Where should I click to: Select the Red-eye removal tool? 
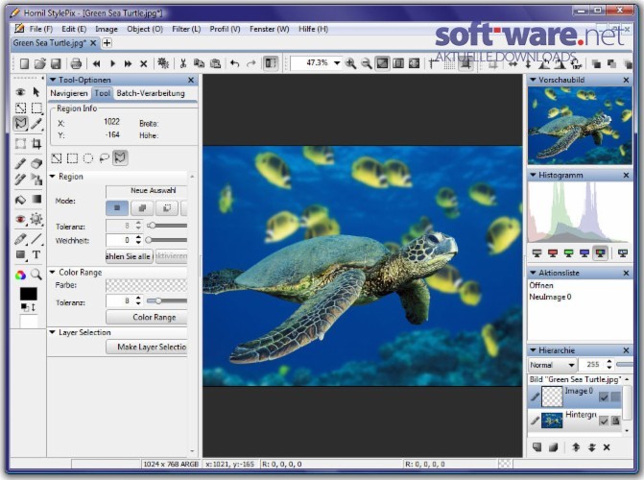(20, 219)
